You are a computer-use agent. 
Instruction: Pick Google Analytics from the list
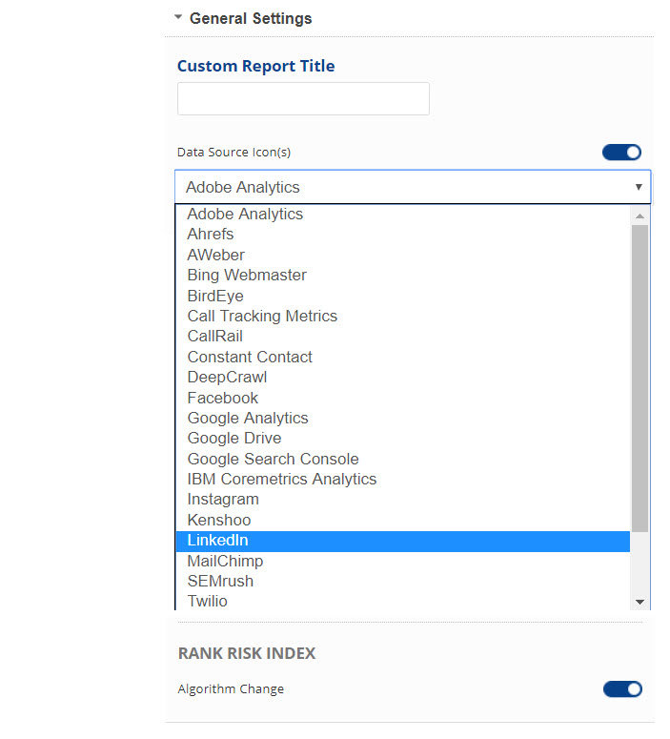pos(248,419)
